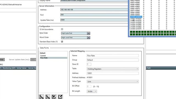Edit the mapping Address field 10001
Viewport: 176px width, 99px height.
[x=112, y=73]
